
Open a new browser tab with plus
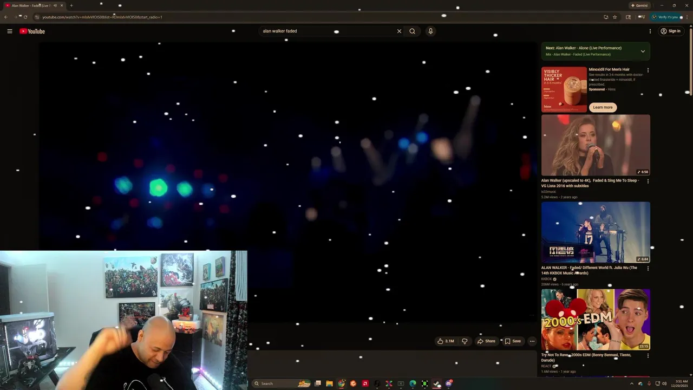71,5
